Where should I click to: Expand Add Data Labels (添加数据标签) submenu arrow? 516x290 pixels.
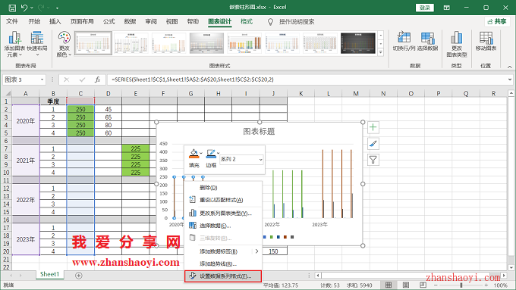[x=256, y=251]
